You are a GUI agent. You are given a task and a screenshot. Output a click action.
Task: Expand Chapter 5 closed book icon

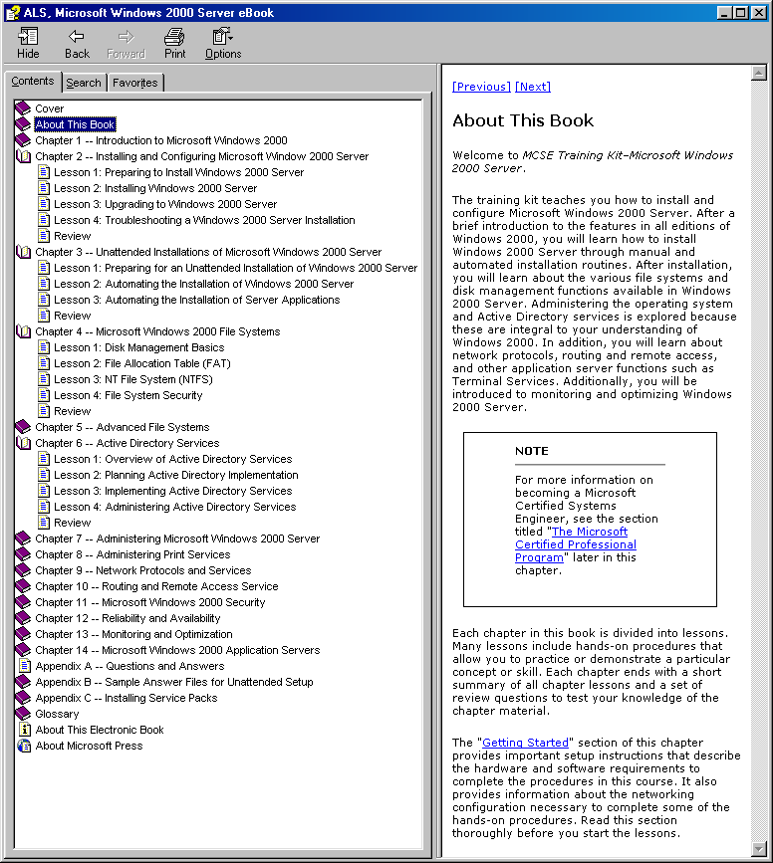click(23, 427)
